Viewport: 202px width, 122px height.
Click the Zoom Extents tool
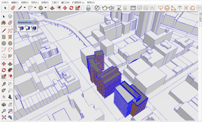click(4, 117)
